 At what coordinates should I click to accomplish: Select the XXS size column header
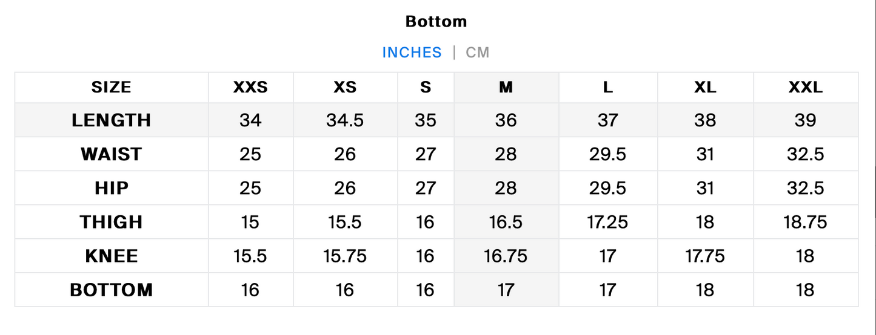tap(250, 88)
